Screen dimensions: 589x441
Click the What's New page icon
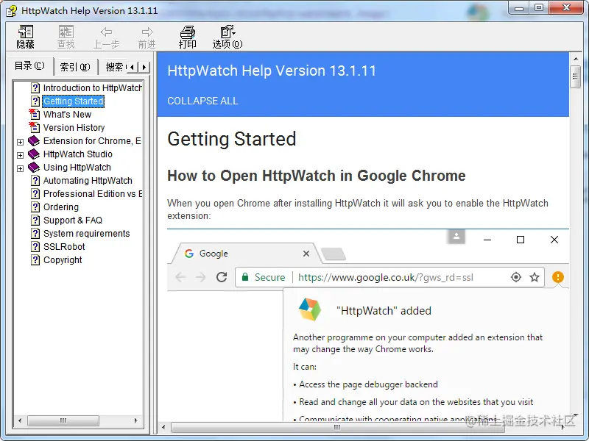click(34, 114)
